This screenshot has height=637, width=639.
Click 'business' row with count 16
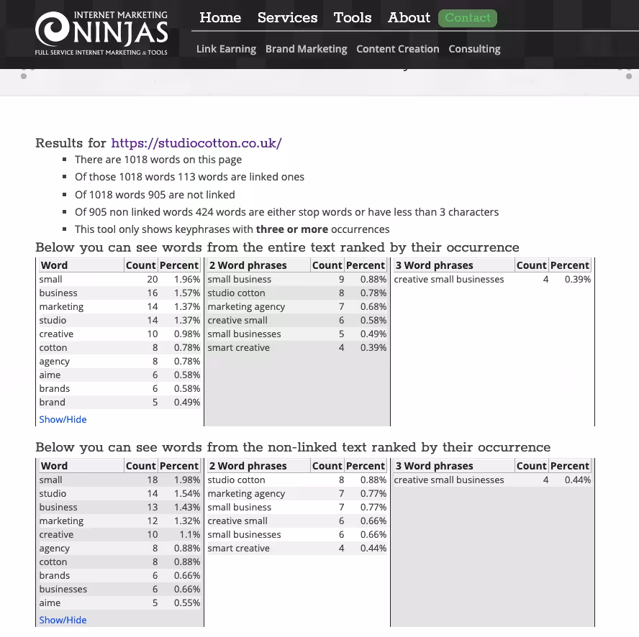pyautogui.click(x=119, y=293)
